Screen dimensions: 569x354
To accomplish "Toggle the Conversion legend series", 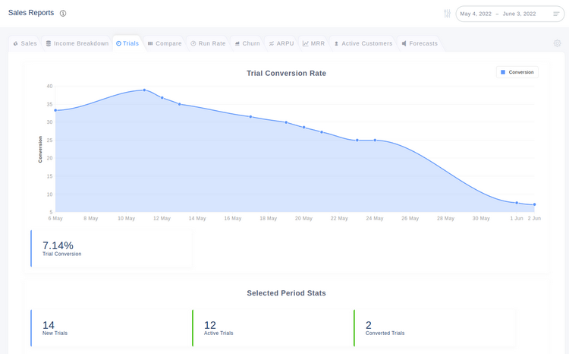I will 517,72.
